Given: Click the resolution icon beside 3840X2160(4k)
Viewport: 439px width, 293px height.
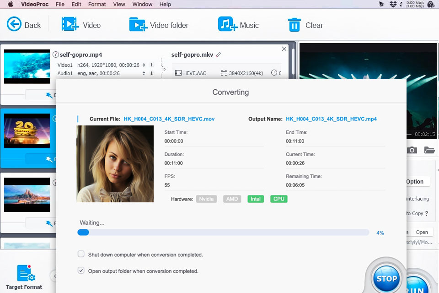Looking at the screenshot, I should pos(224,73).
